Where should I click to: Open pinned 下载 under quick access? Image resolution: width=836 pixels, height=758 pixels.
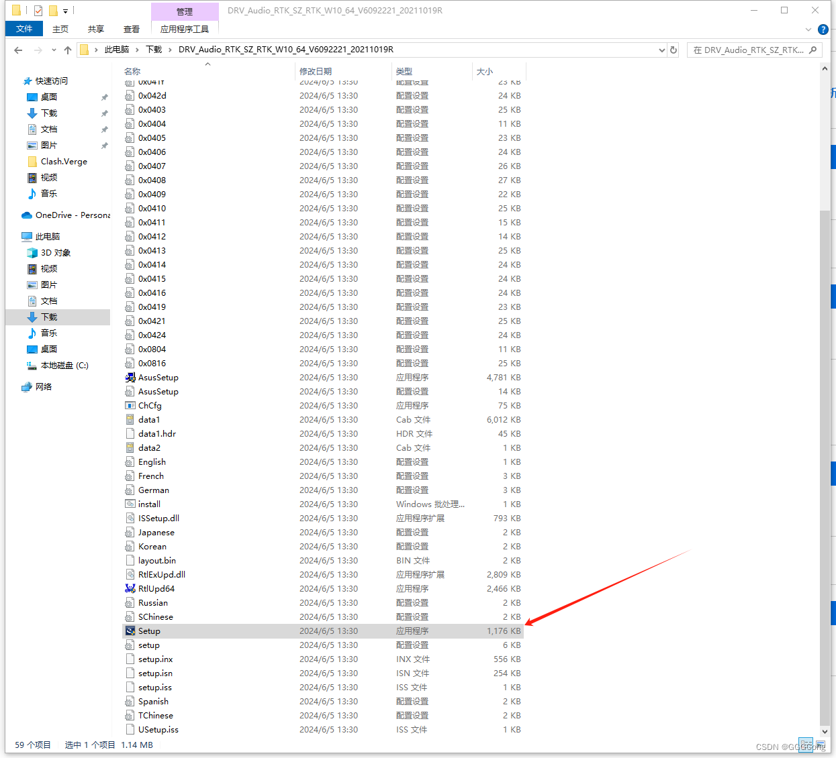(49, 113)
